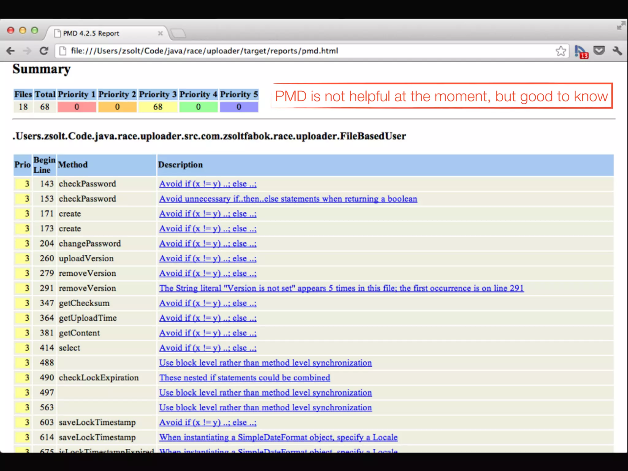Open the String literal "Version is not set" link
This screenshot has width=628, height=471.
click(x=341, y=288)
